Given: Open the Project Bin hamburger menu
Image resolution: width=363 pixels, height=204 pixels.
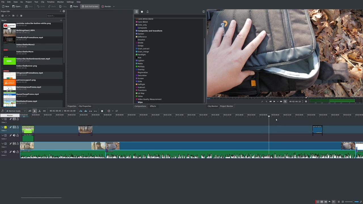Looking at the screenshot, I should tap(21, 16).
